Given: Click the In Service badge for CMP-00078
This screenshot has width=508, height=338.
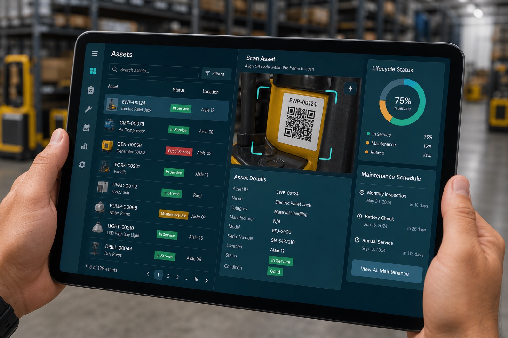Looking at the screenshot, I should tap(178, 130).
